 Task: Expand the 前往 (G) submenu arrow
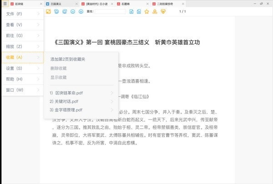(39, 35)
